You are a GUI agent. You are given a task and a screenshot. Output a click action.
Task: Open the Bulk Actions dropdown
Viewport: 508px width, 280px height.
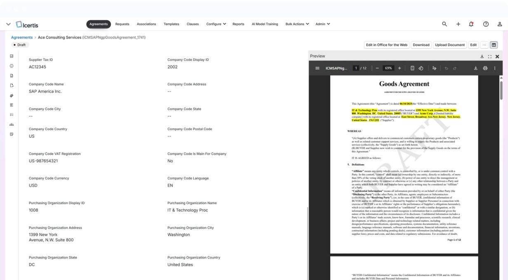point(297,24)
